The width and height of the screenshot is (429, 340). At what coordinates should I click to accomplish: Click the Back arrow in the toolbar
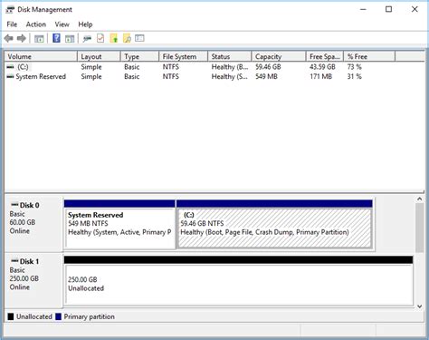[9, 38]
